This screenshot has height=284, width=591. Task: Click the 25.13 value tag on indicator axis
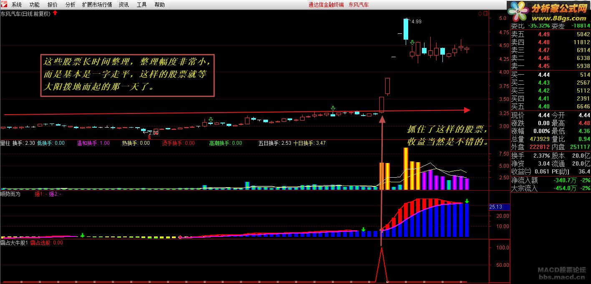499,206
